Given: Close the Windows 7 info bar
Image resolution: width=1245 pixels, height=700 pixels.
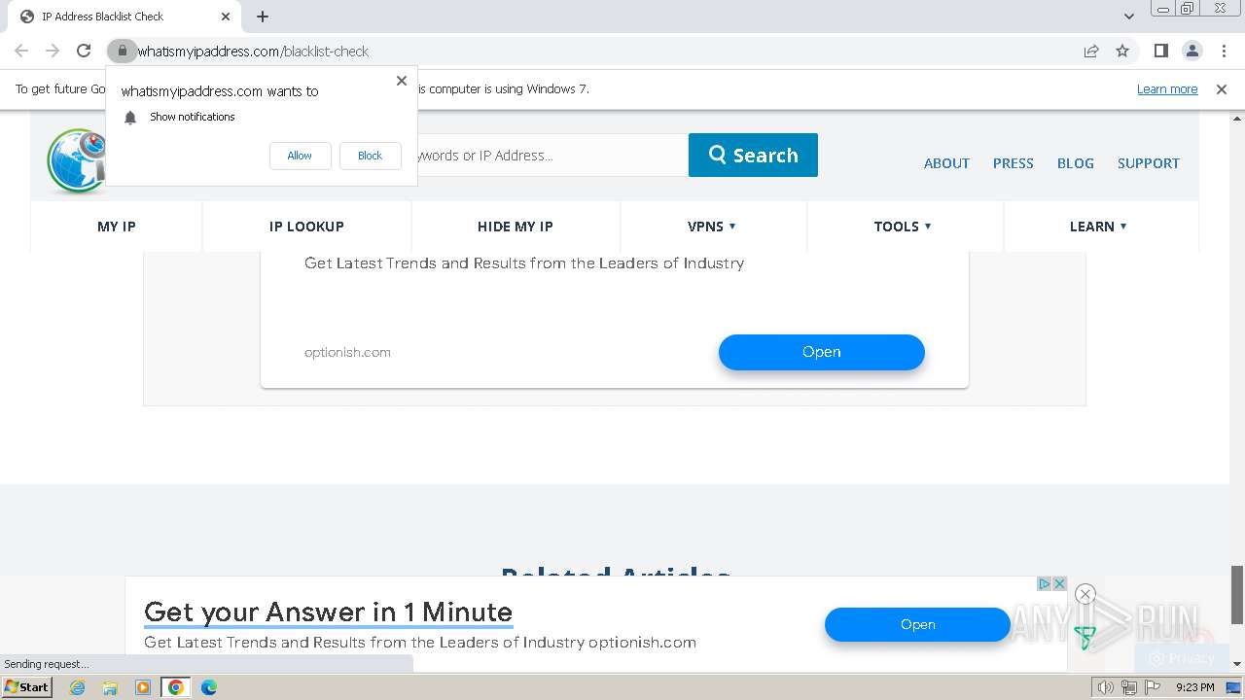Looking at the screenshot, I should 1222,88.
